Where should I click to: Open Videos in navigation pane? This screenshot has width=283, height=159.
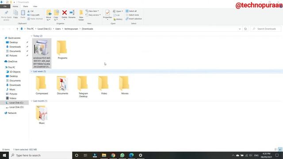pyautogui.click(x=13, y=98)
